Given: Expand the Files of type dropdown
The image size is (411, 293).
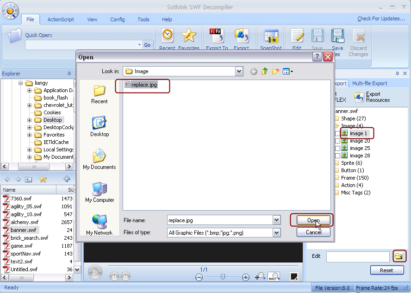Looking at the screenshot, I should click(277, 232).
